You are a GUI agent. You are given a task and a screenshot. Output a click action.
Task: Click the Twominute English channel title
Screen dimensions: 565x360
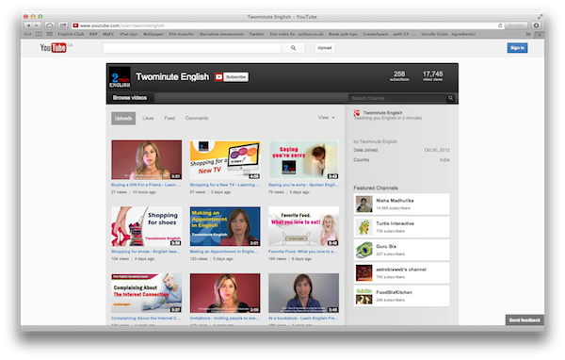[172, 77]
